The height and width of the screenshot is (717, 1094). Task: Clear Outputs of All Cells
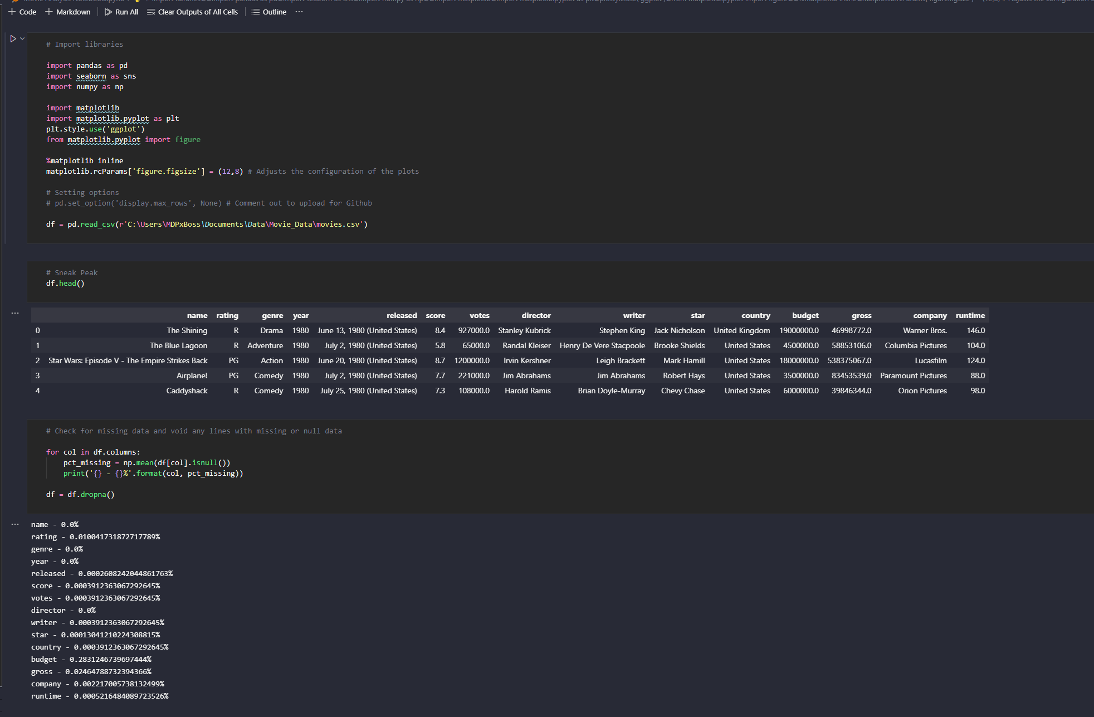[192, 12]
